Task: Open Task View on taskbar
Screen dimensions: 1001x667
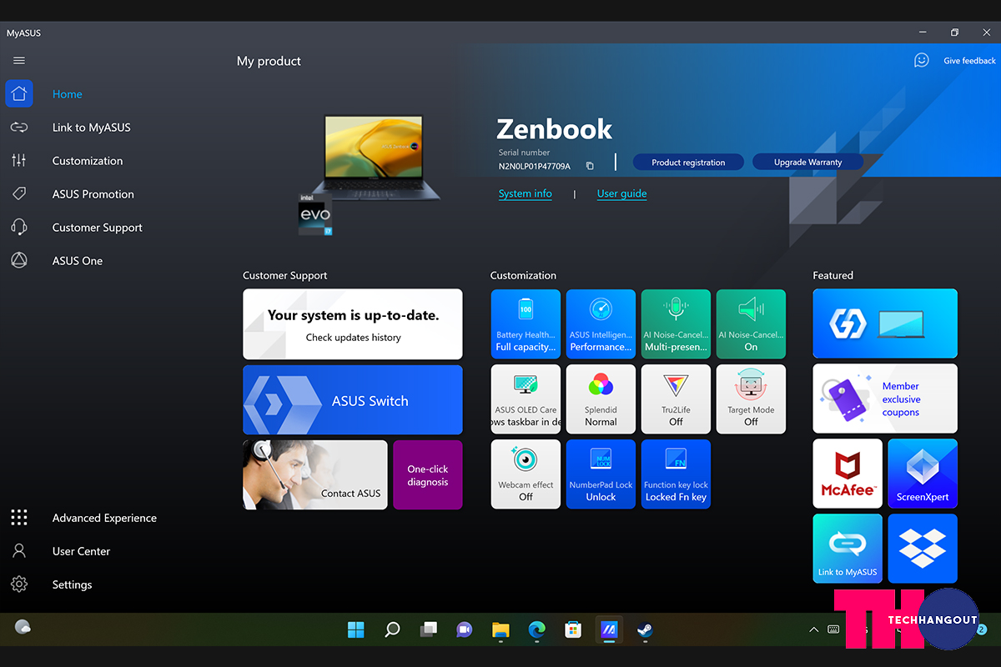Action: point(429,629)
